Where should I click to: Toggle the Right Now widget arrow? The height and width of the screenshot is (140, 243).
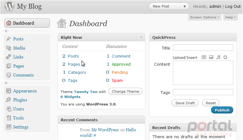click(141, 37)
